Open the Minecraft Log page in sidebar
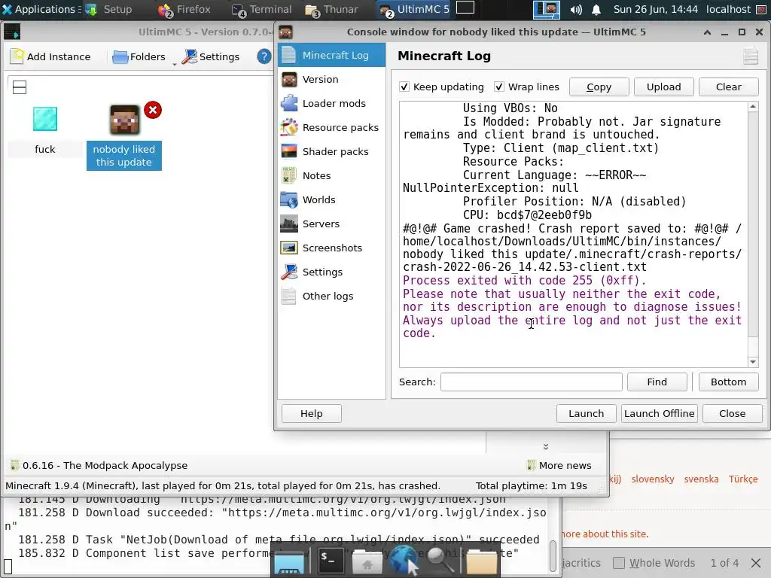 click(x=331, y=55)
